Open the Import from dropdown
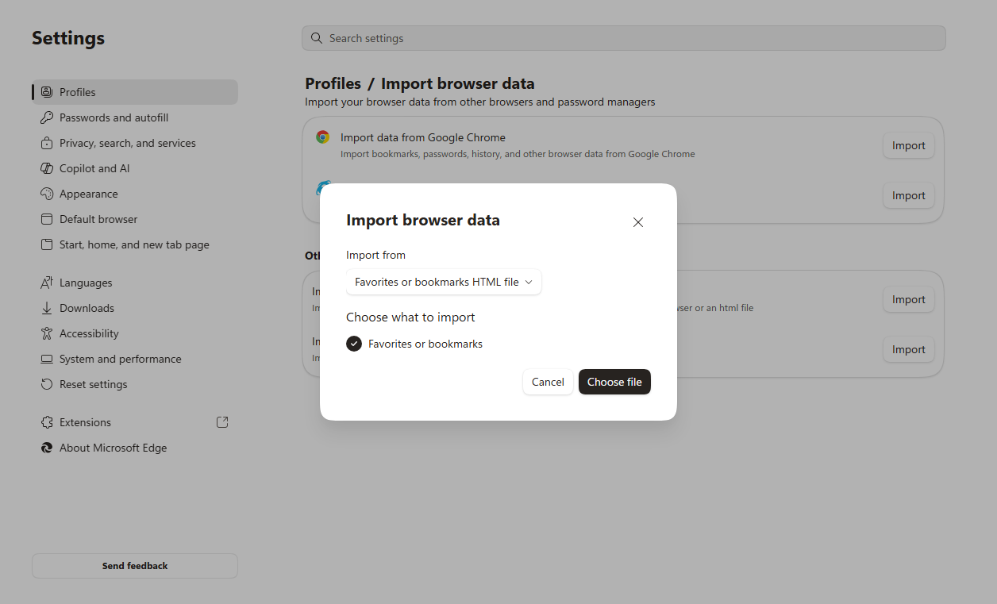 tap(444, 282)
